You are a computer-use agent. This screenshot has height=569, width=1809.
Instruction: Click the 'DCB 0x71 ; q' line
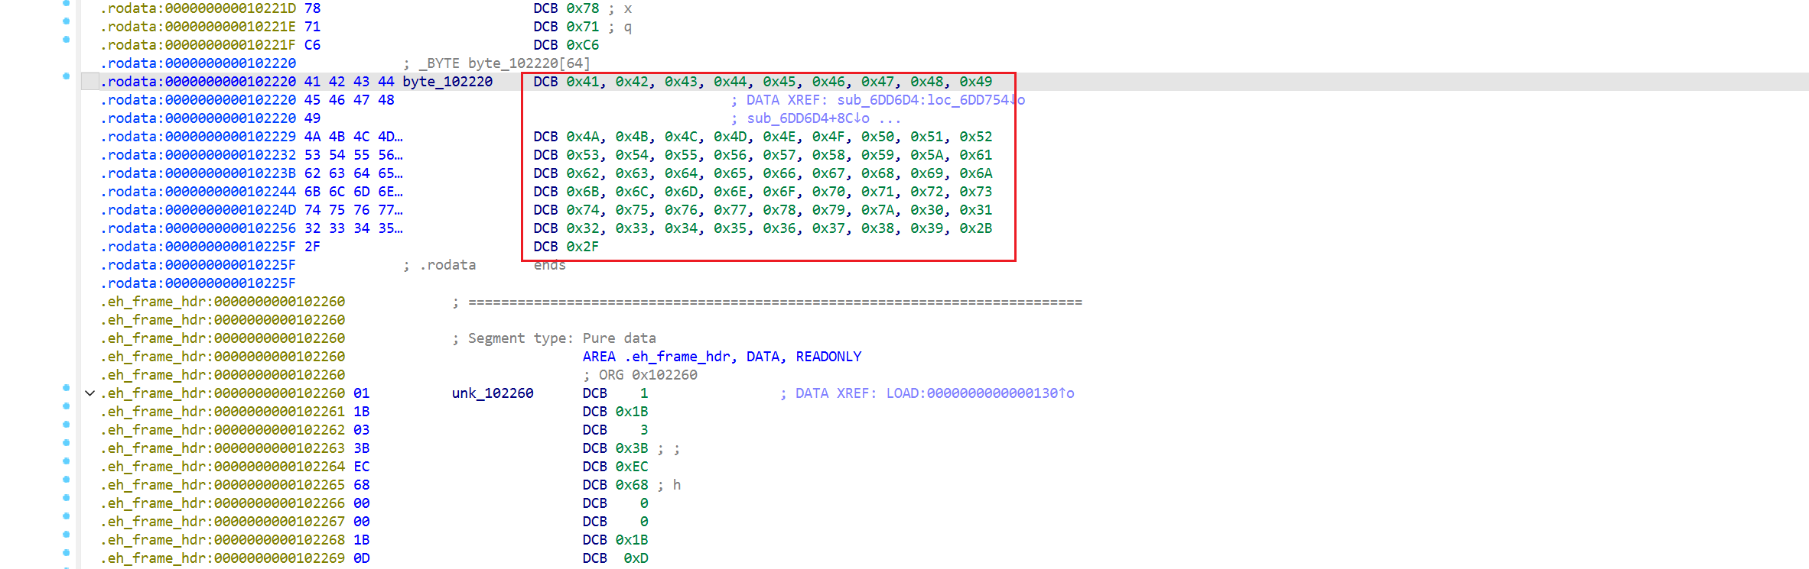583,27
